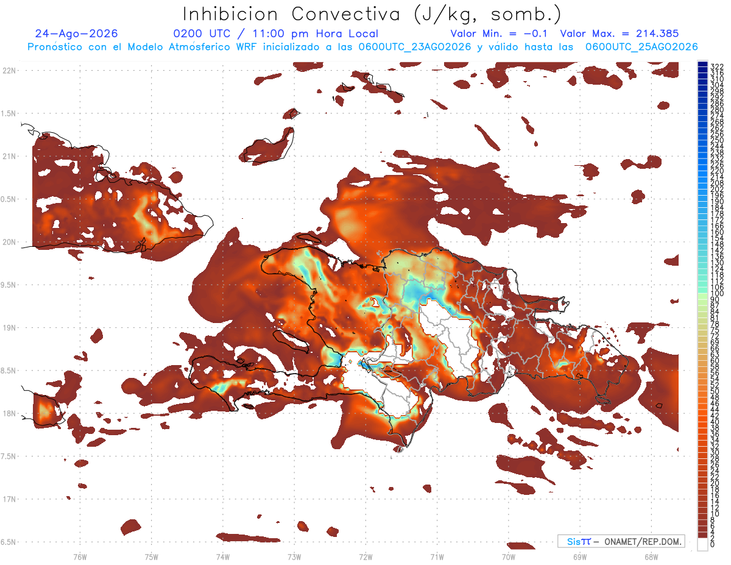This screenshot has height=565, width=731.
Task: Click the "100" colorbar value
Action: pos(717,293)
